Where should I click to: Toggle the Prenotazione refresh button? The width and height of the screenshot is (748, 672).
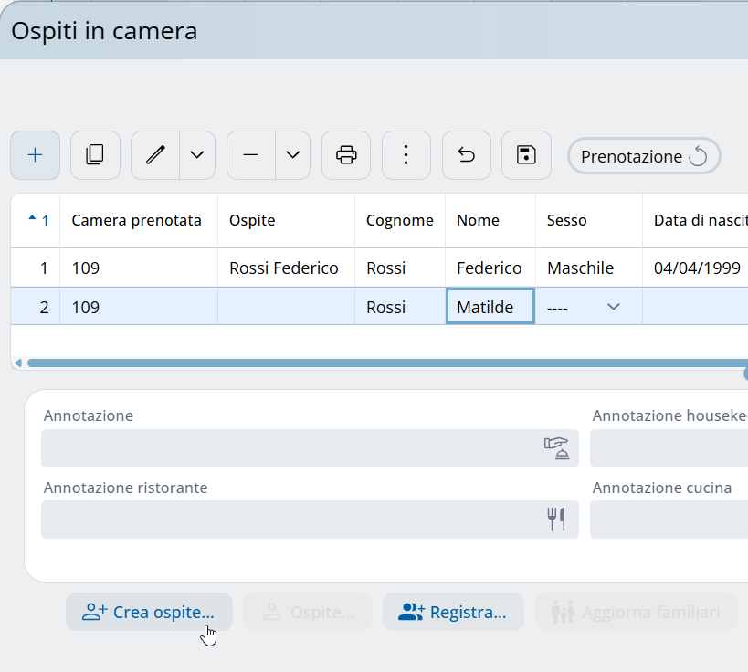(x=644, y=156)
